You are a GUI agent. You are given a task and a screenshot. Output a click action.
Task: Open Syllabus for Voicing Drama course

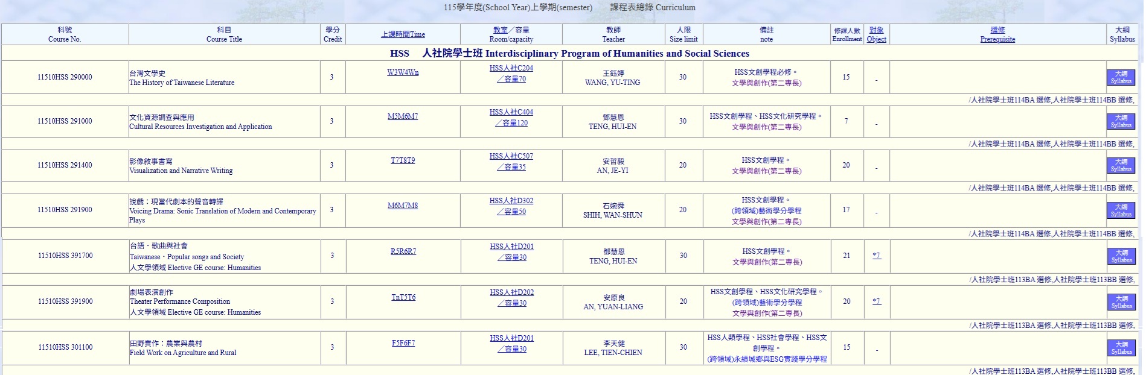click(1121, 210)
